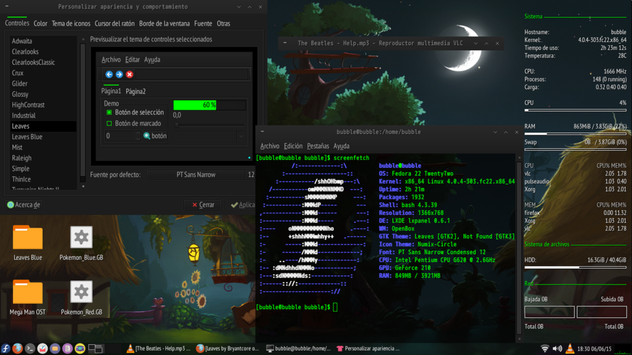Open the Fedora menu on the panel
The image size is (632, 355).
tap(6, 348)
